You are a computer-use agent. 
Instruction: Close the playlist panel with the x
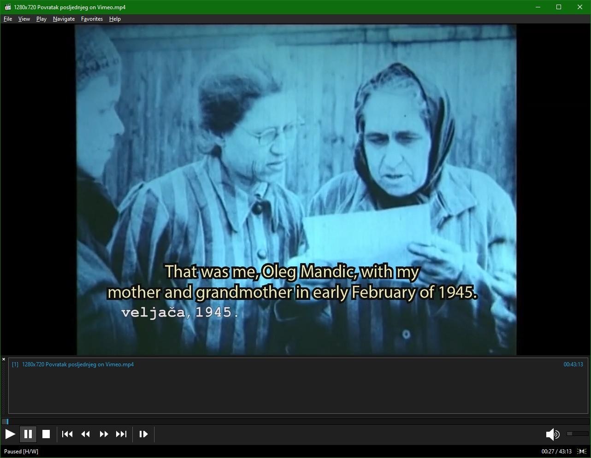click(x=4, y=359)
